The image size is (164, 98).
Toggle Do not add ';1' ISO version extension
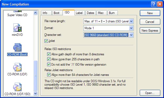pos(49,64)
